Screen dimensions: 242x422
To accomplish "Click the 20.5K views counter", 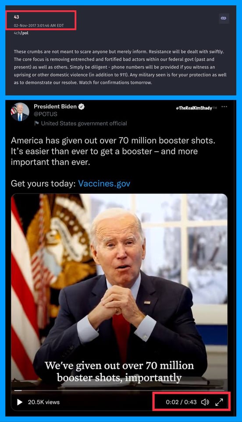I will (x=44, y=402).
